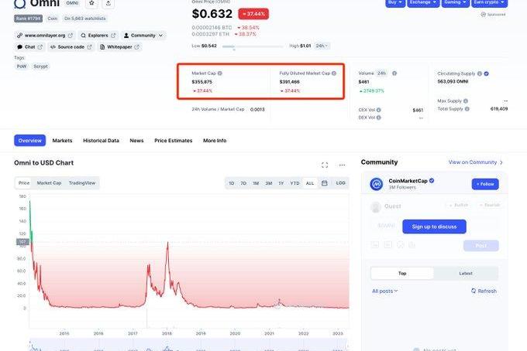Click the Sponsored info icon
The height and width of the screenshot is (351, 527).
[x=484, y=15]
